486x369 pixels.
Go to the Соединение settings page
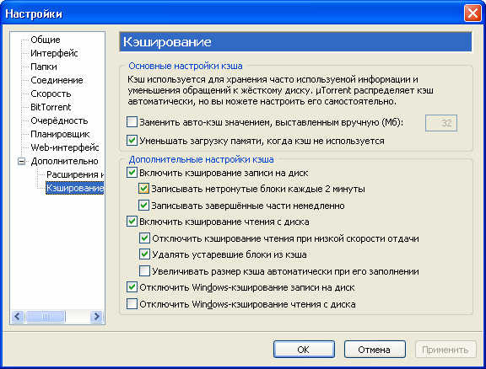(57, 80)
